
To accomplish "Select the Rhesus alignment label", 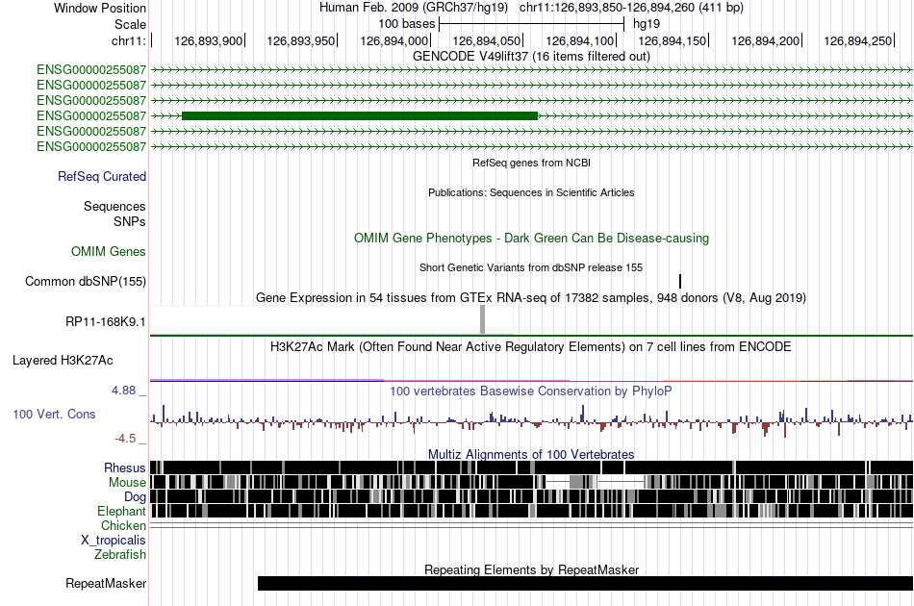I will tap(125, 467).
